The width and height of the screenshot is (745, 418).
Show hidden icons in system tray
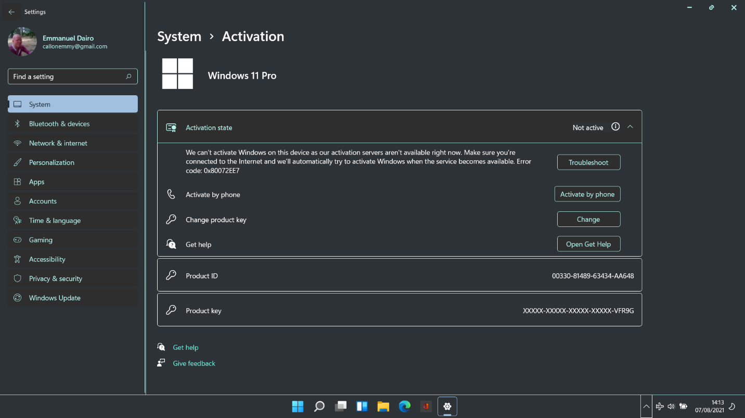[646, 407]
